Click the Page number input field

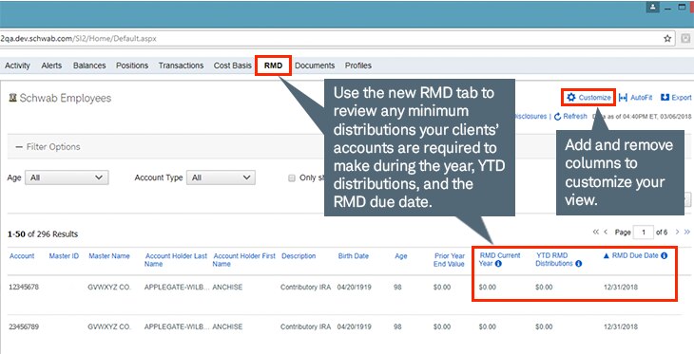point(643,232)
